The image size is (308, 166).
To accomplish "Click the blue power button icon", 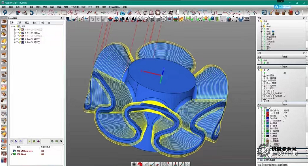I will click(x=297, y=13).
